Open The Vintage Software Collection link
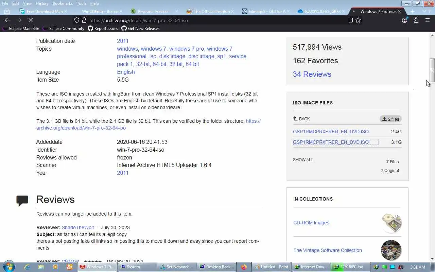The width and height of the screenshot is (435, 272). (x=328, y=250)
